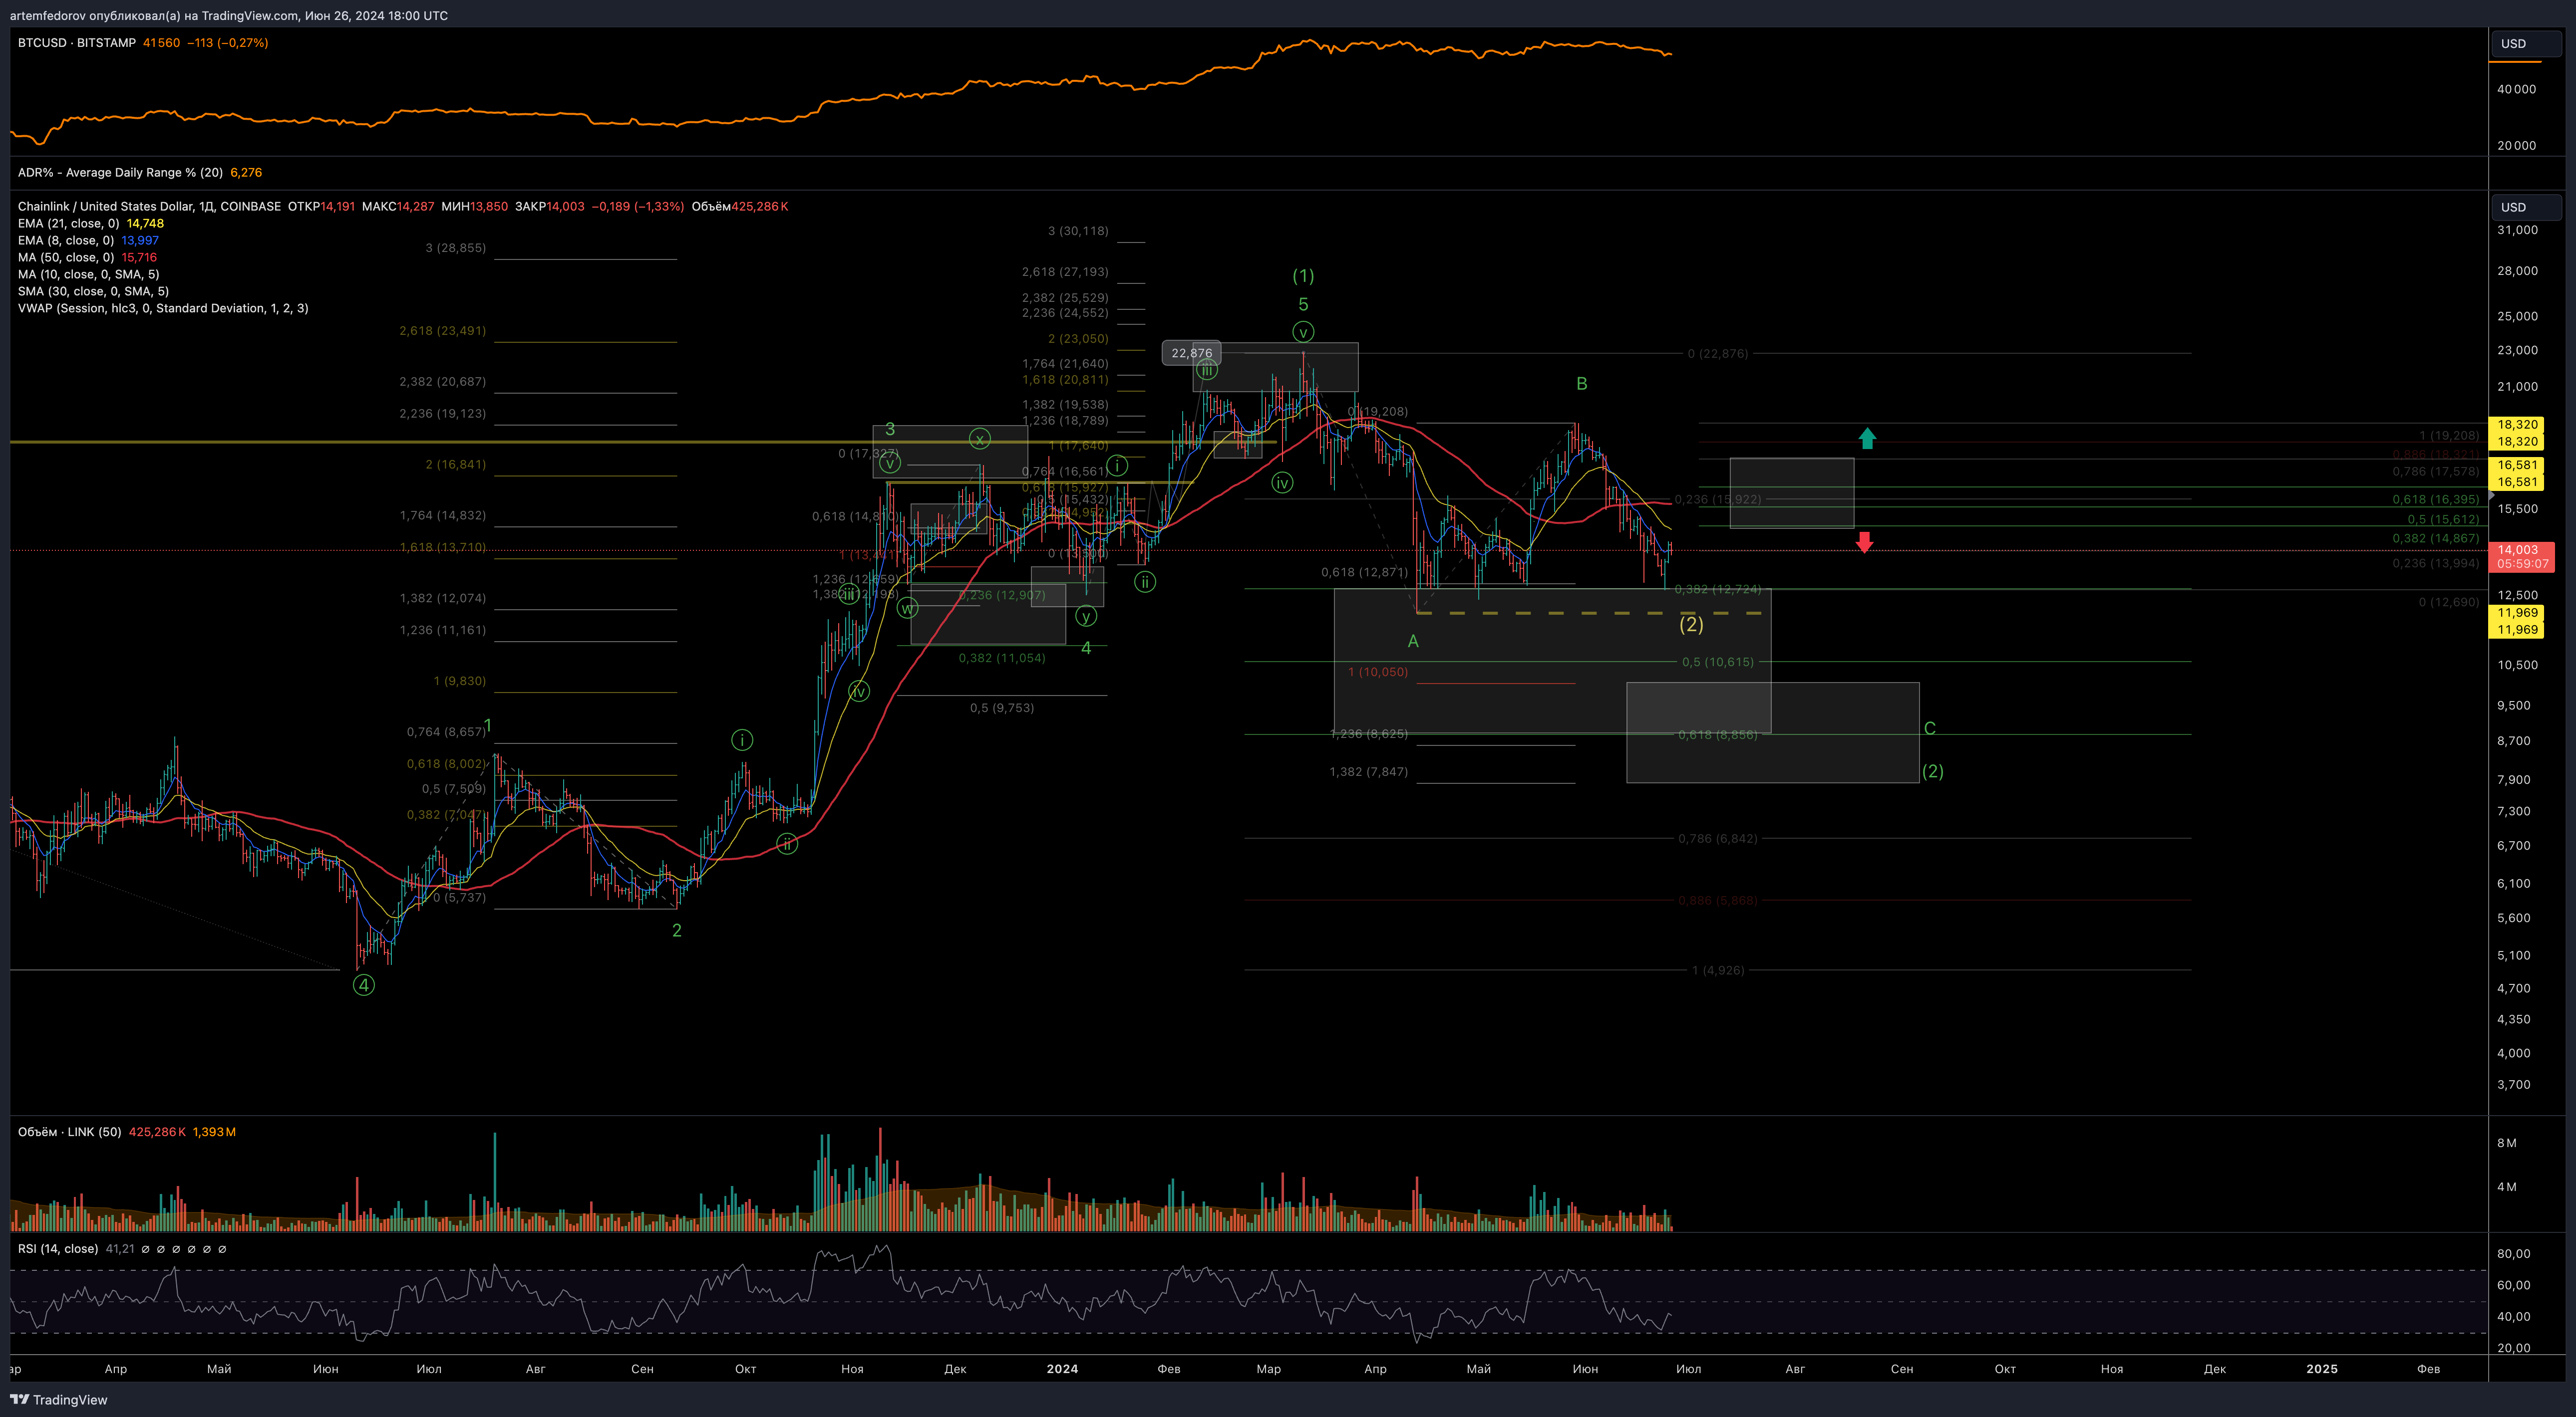Viewport: 2576px width, 1417px height.
Task: Click the 2025 label on the time axis
Action: (x=2322, y=1368)
